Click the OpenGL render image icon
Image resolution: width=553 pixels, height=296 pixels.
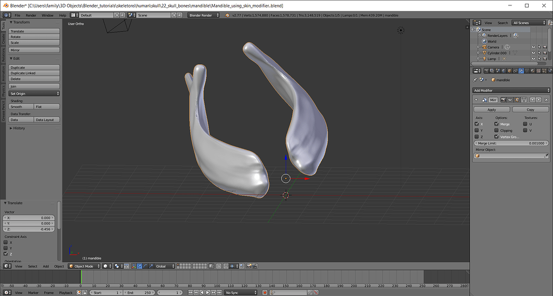(x=249, y=266)
